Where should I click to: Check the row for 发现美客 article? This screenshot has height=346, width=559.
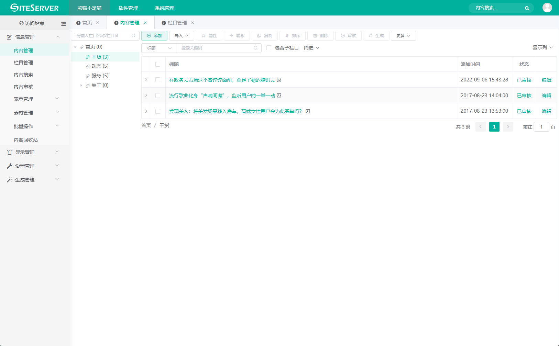point(158,111)
